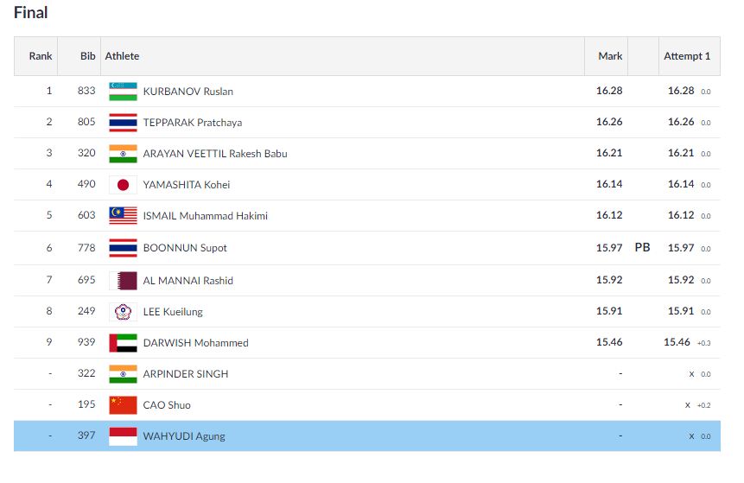Click the PB label for BOONNUN Supot
Image resolution: width=744 pixels, height=483 pixels.
642,247
